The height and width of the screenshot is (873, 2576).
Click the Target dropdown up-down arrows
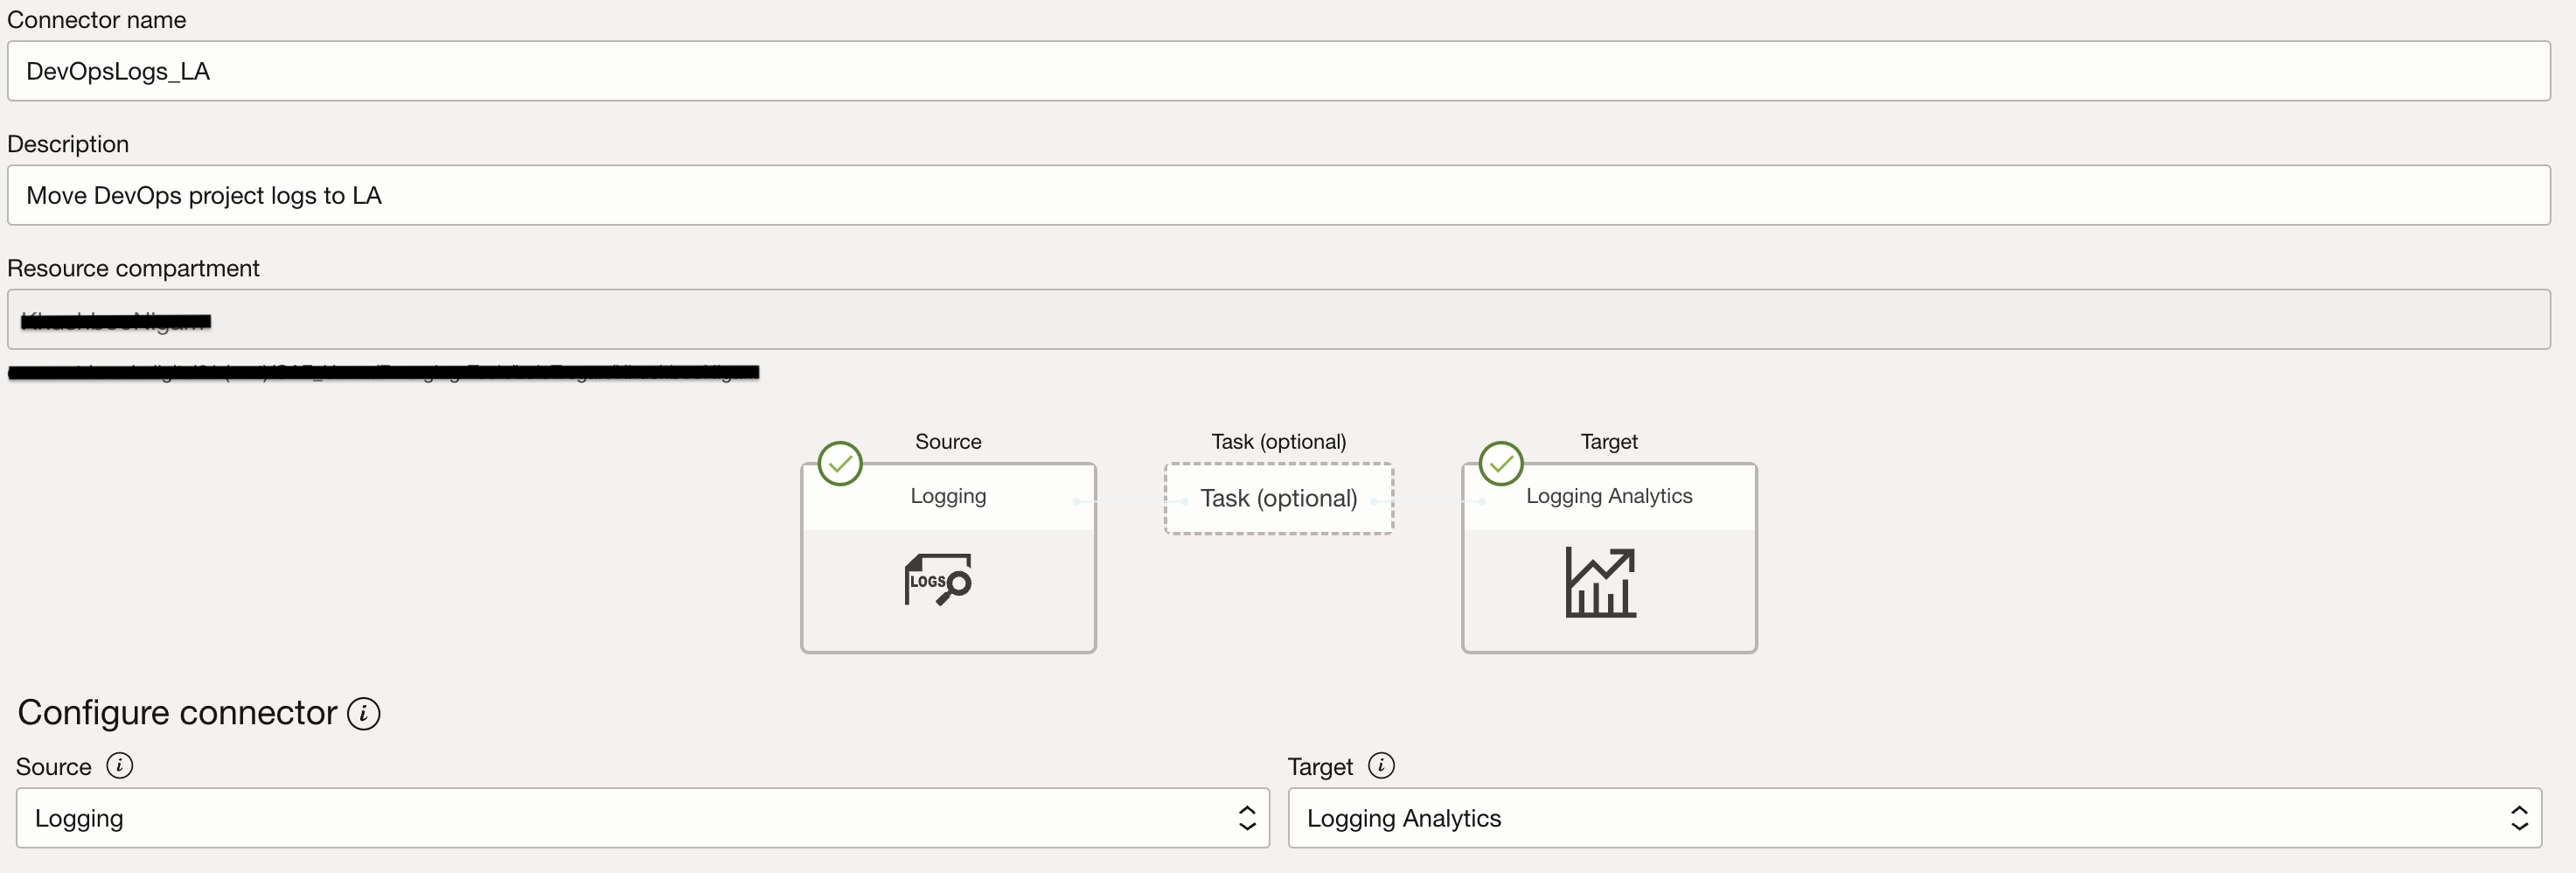[x=2519, y=818]
